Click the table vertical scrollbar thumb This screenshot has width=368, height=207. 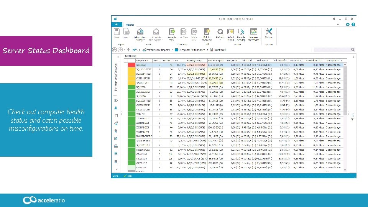pos(345,90)
